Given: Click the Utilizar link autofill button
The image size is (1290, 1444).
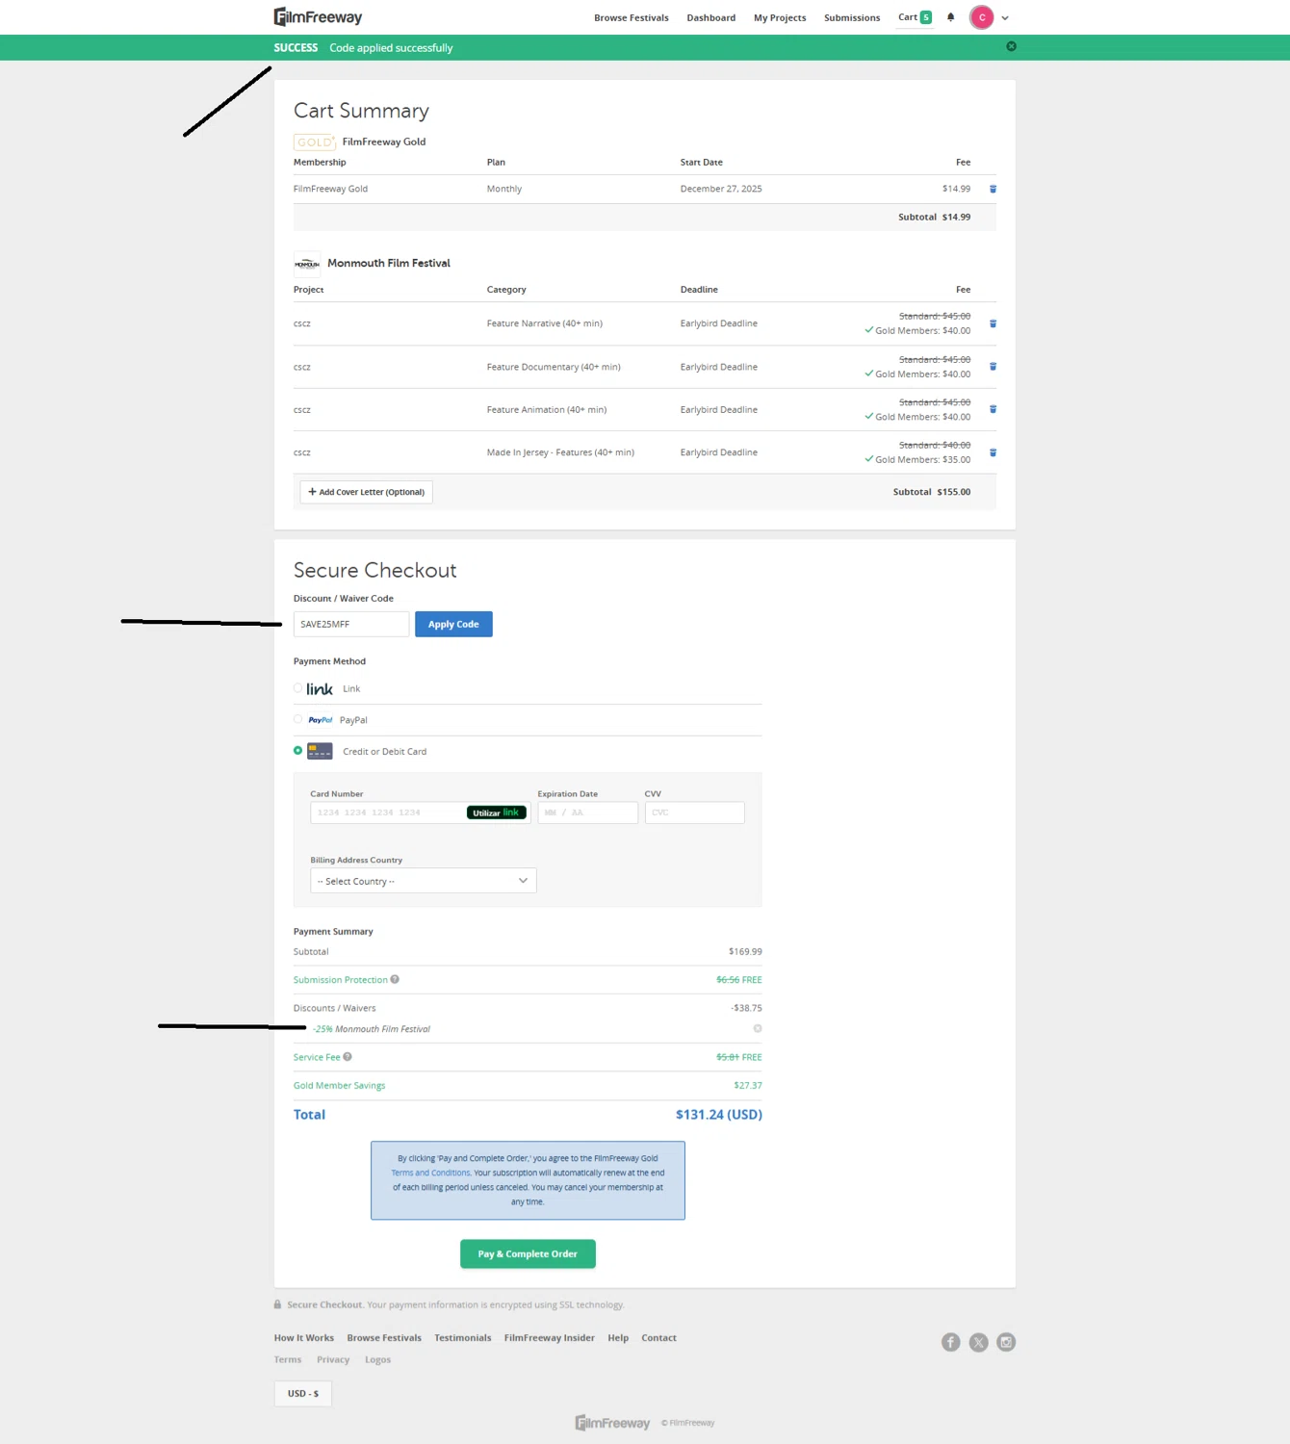Looking at the screenshot, I should tap(497, 812).
